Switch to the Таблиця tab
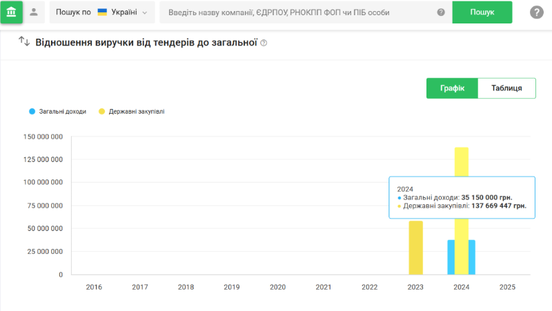This screenshot has width=552, height=311. click(x=507, y=88)
